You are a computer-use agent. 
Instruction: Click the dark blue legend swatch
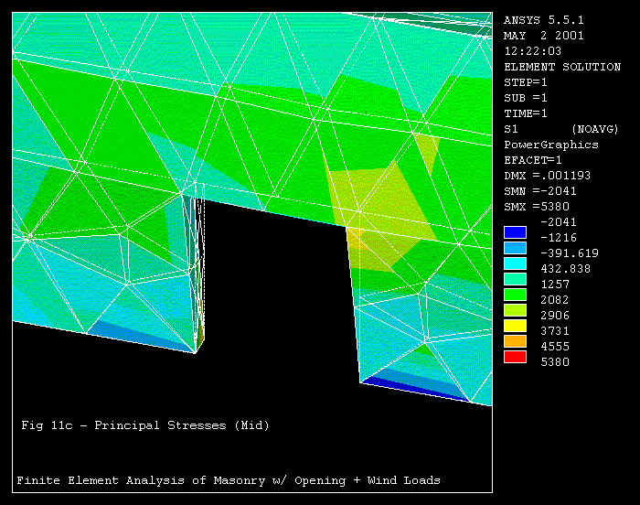click(517, 231)
